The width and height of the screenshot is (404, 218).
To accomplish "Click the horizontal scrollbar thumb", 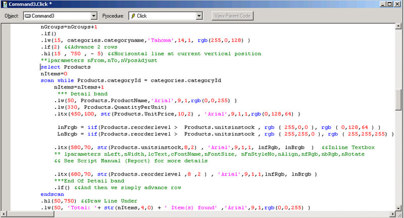I will (31, 214).
